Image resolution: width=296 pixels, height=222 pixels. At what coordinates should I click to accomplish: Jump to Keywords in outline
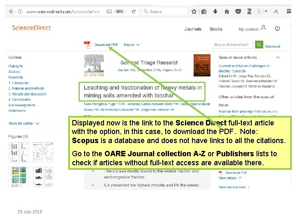click(x=16, y=77)
